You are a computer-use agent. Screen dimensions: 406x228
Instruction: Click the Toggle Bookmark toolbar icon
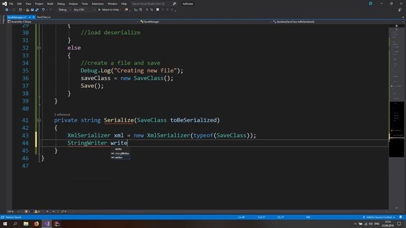pyautogui.click(x=157, y=10)
